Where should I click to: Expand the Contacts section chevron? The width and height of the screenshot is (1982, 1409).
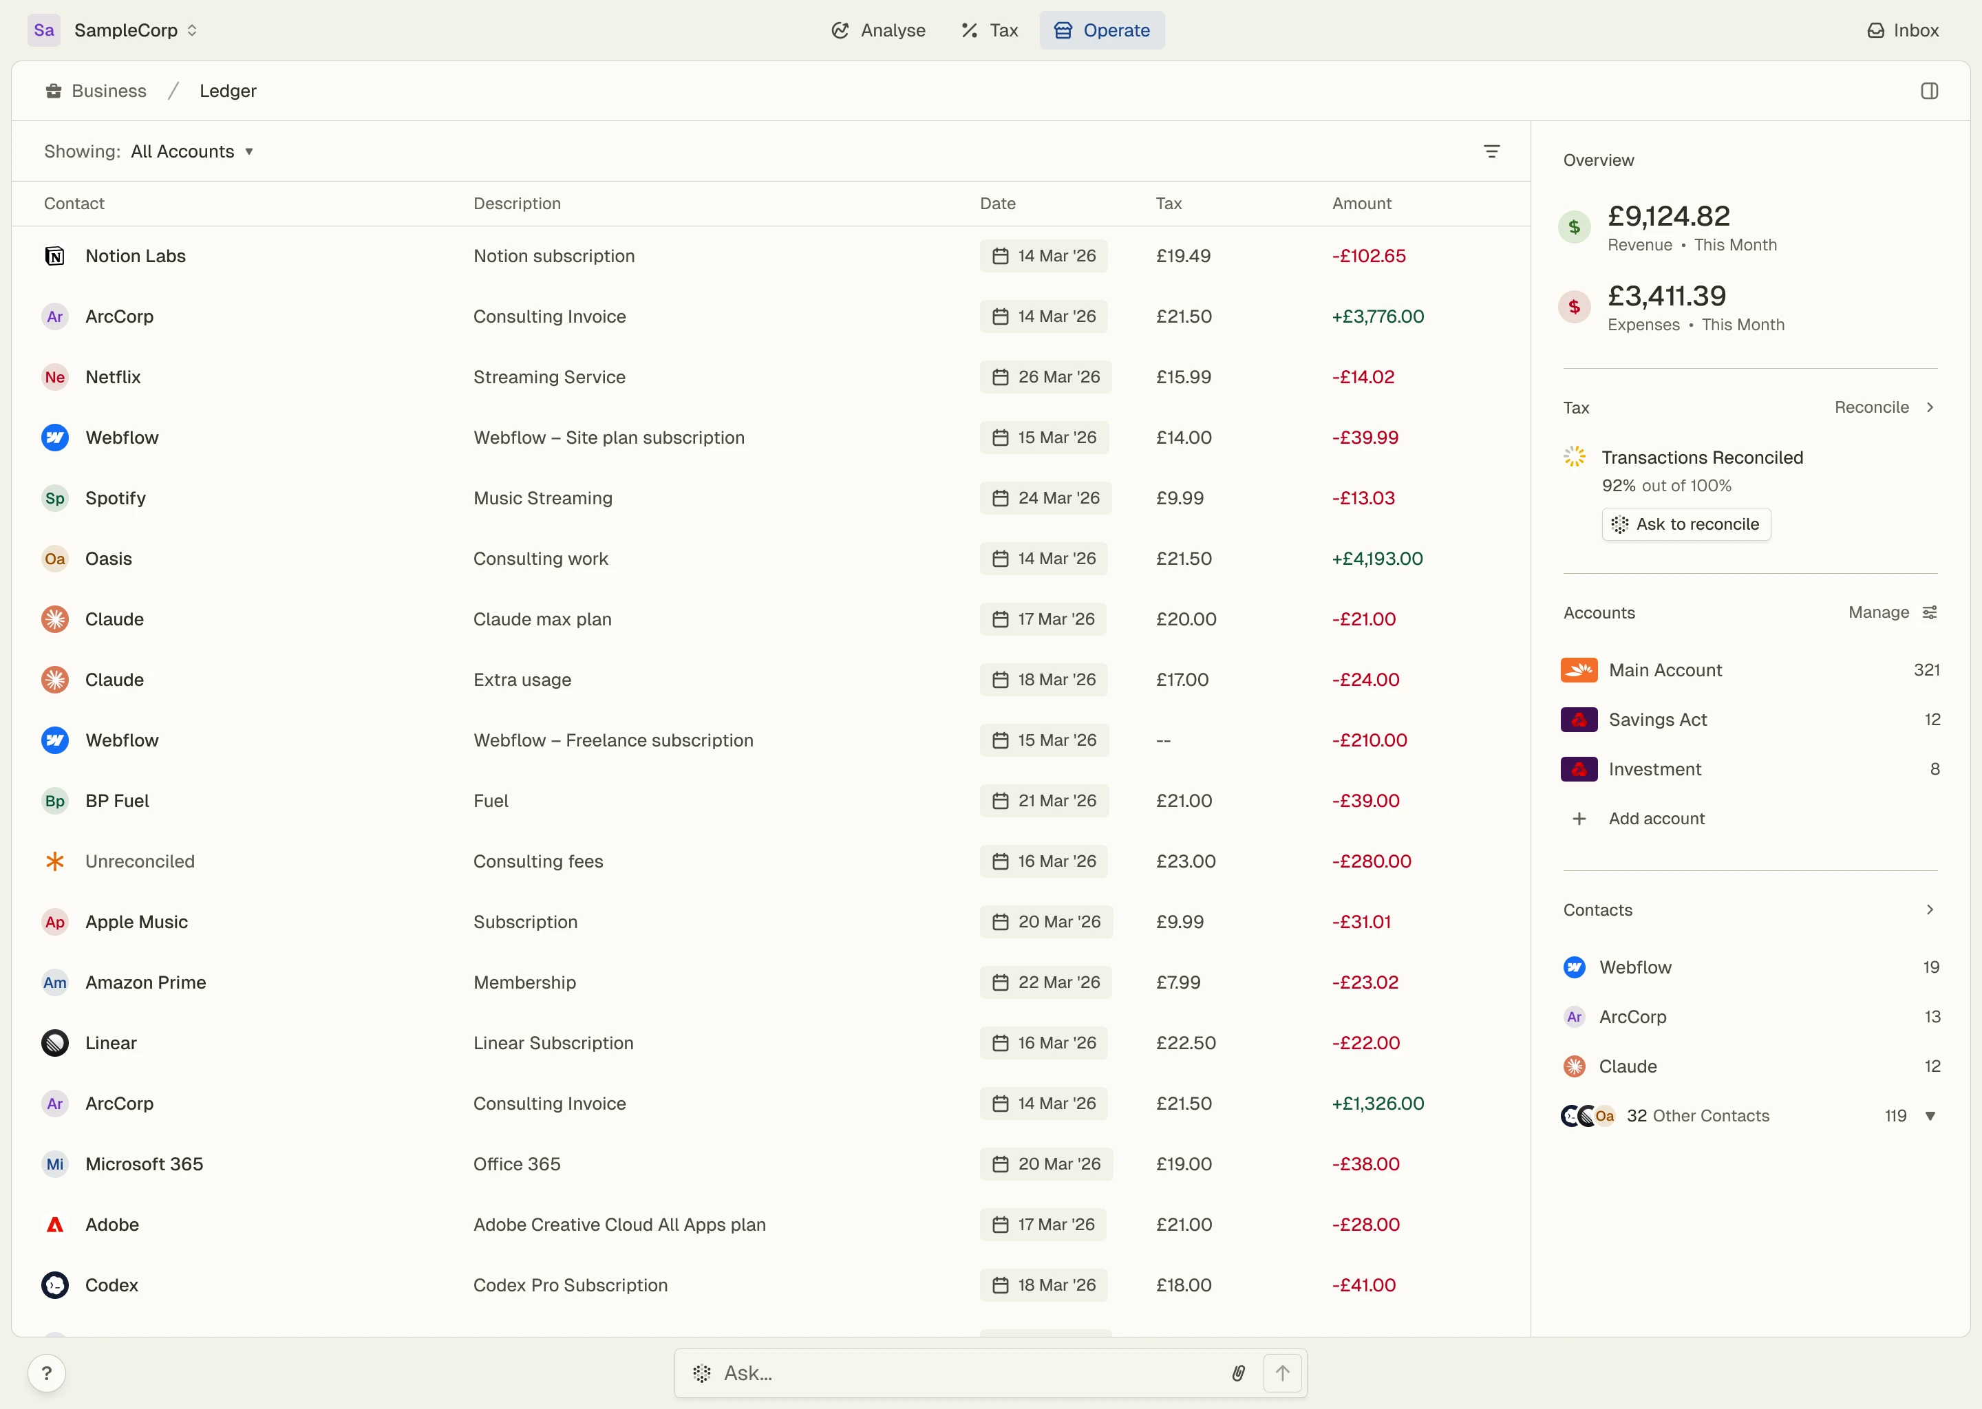pos(1929,910)
